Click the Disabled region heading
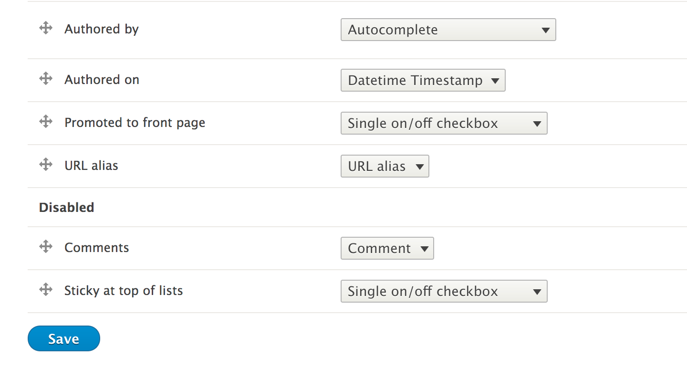Screen dimensions: 687x379 tap(66, 207)
